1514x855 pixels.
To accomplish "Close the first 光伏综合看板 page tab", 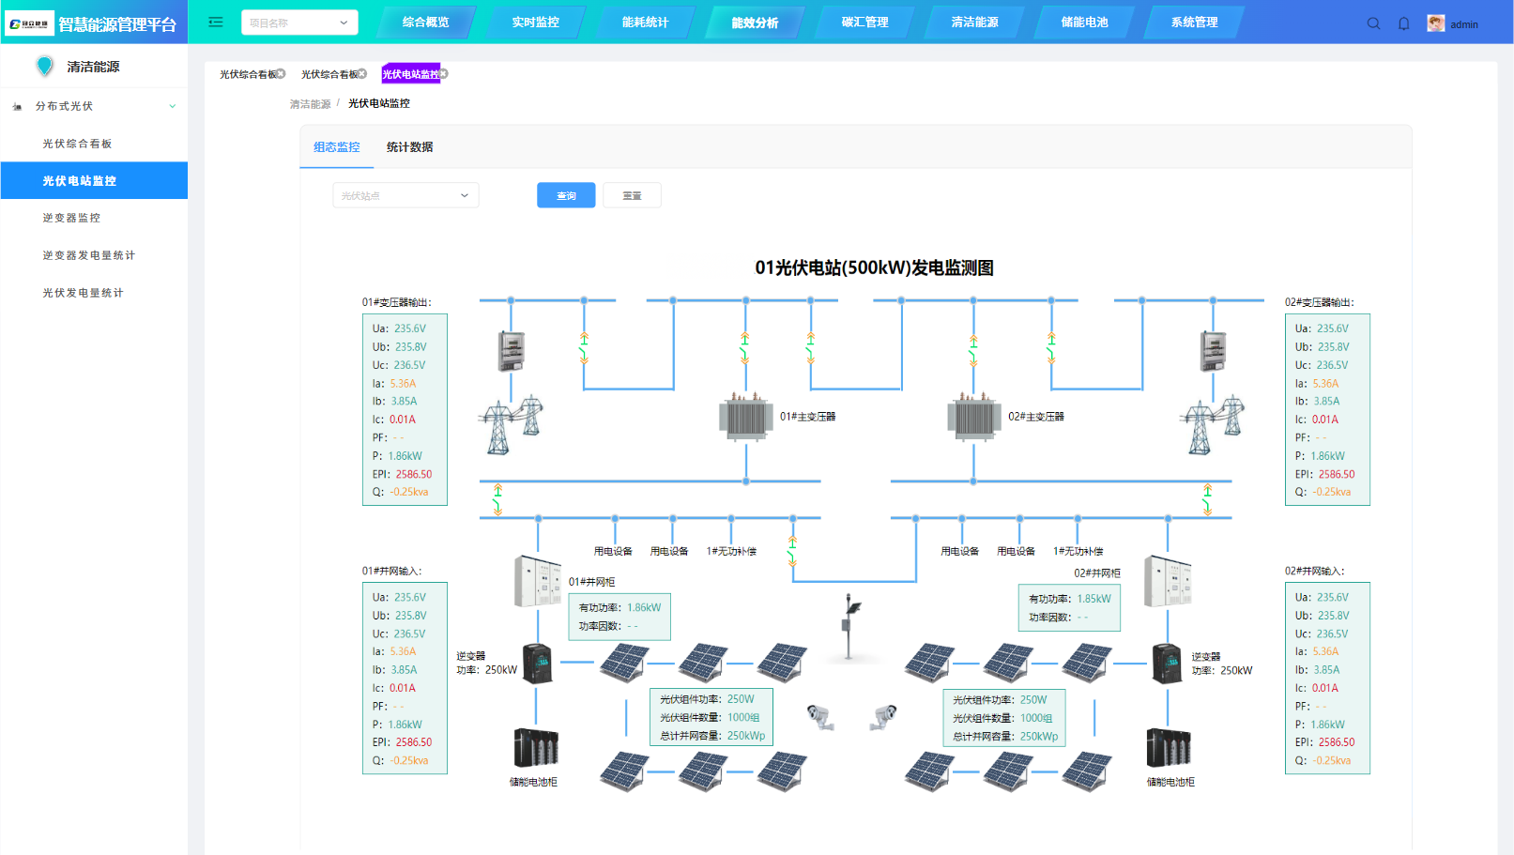I will [x=281, y=73].
